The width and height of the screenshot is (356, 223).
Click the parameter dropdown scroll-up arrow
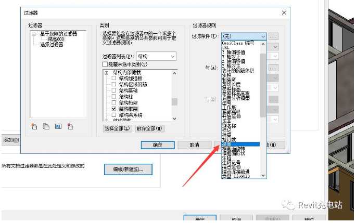(263, 44)
